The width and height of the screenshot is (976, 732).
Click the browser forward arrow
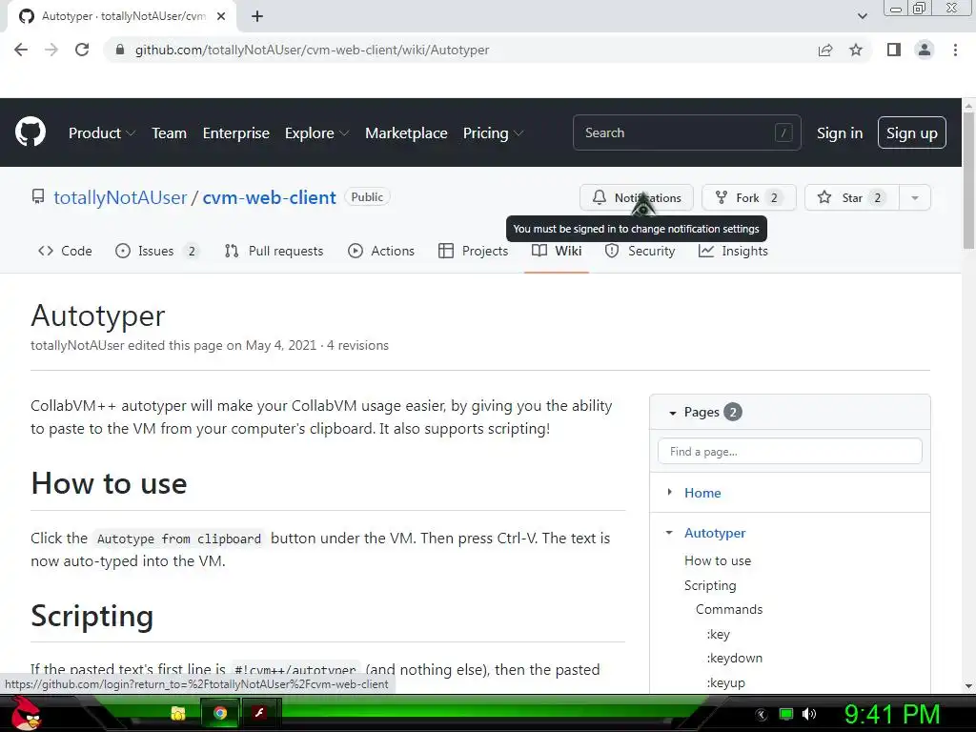coord(51,50)
